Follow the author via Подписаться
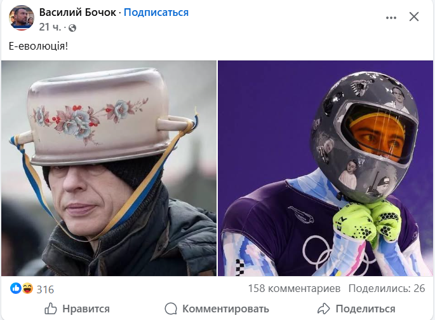The width and height of the screenshot is (435, 320). 156,12
